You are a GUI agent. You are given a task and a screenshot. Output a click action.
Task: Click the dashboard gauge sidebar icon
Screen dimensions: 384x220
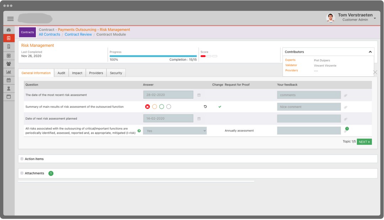pyautogui.click(x=9, y=30)
